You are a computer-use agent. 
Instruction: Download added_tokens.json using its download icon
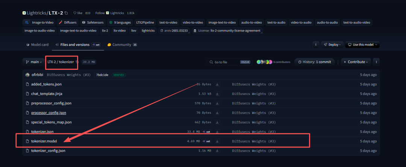tap(218, 84)
